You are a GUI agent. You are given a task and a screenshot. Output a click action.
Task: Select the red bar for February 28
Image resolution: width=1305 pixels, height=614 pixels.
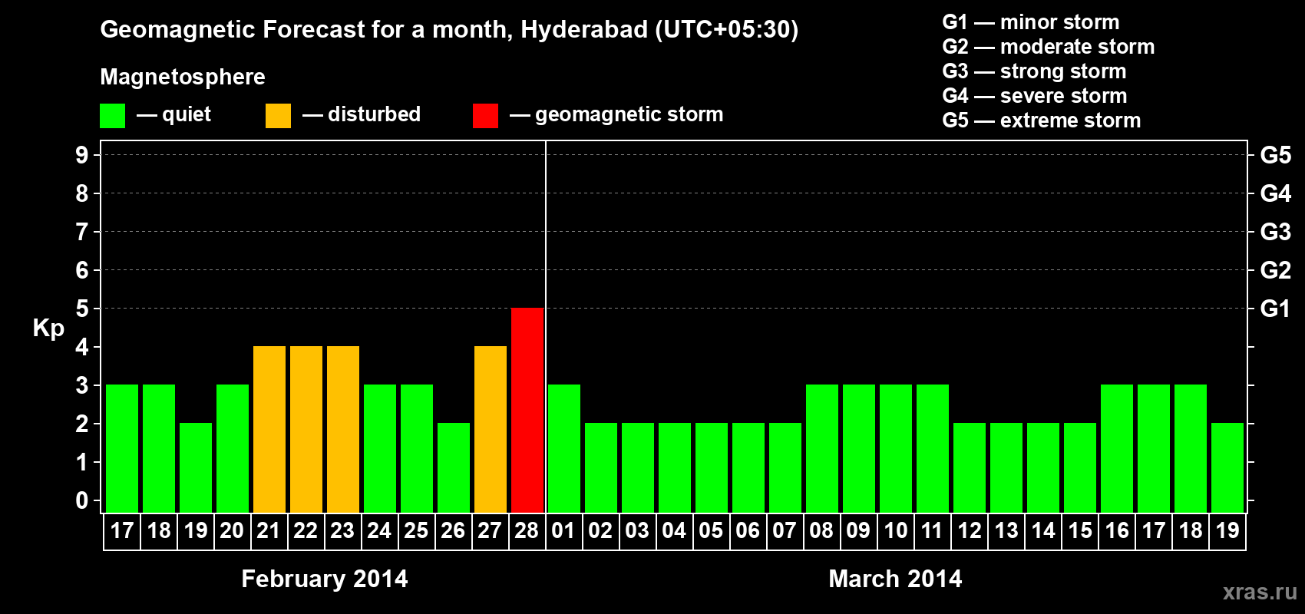pyautogui.click(x=527, y=410)
